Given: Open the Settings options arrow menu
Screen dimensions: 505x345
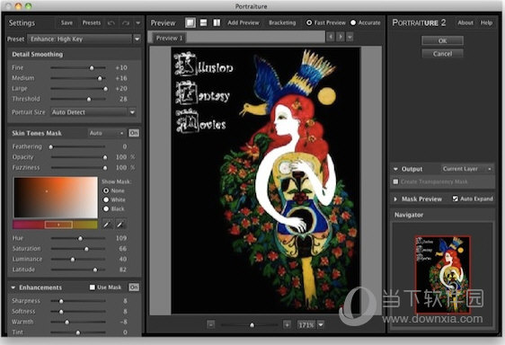Looking at the screenshot, I should click(137, 22).
